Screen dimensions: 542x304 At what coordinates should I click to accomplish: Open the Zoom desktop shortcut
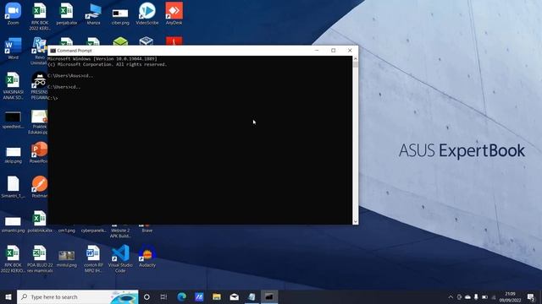click(14, 14)
